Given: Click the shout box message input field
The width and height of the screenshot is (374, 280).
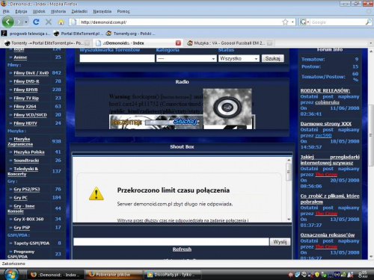Looking at the screenshot, I should tap(171, 242).
